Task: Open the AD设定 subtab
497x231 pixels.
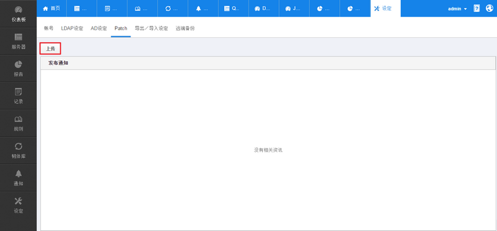Action: coord(99,28)
